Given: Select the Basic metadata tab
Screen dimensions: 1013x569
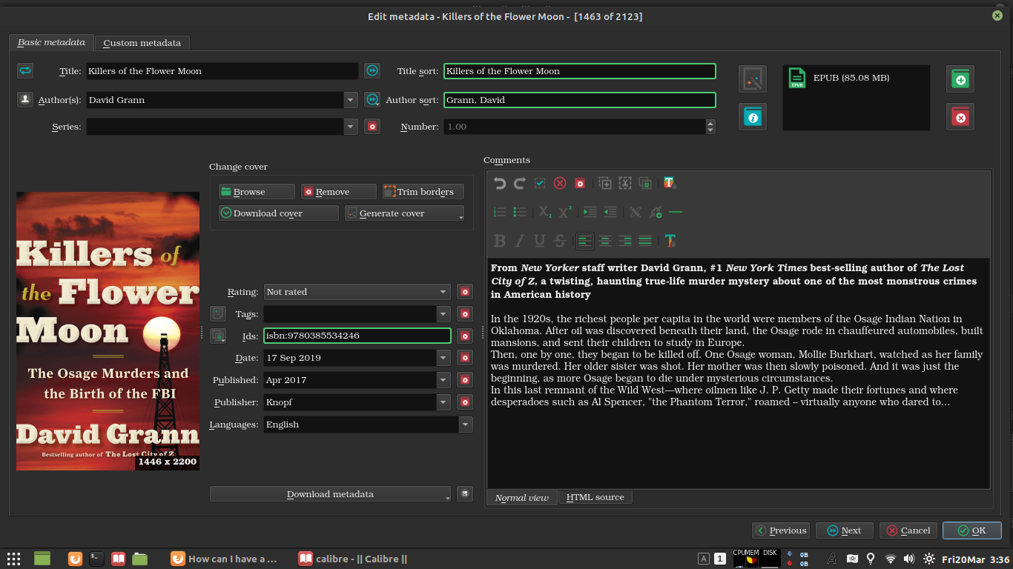Looking at the screenshot, I should (x=52, y=42).
